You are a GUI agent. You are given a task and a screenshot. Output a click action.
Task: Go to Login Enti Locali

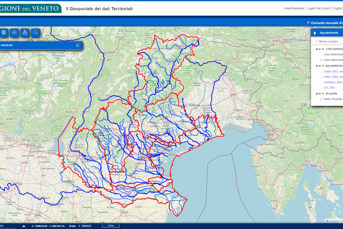coord(318,8)
